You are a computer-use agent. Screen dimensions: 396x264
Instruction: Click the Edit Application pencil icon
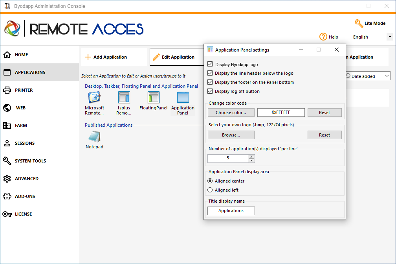(x=156, y=57)
